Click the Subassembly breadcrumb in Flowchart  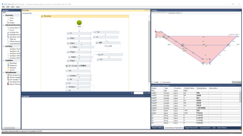[x=27, y=13]
